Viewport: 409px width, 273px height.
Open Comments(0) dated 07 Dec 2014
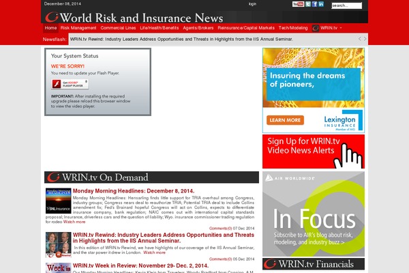pos(220,229)
